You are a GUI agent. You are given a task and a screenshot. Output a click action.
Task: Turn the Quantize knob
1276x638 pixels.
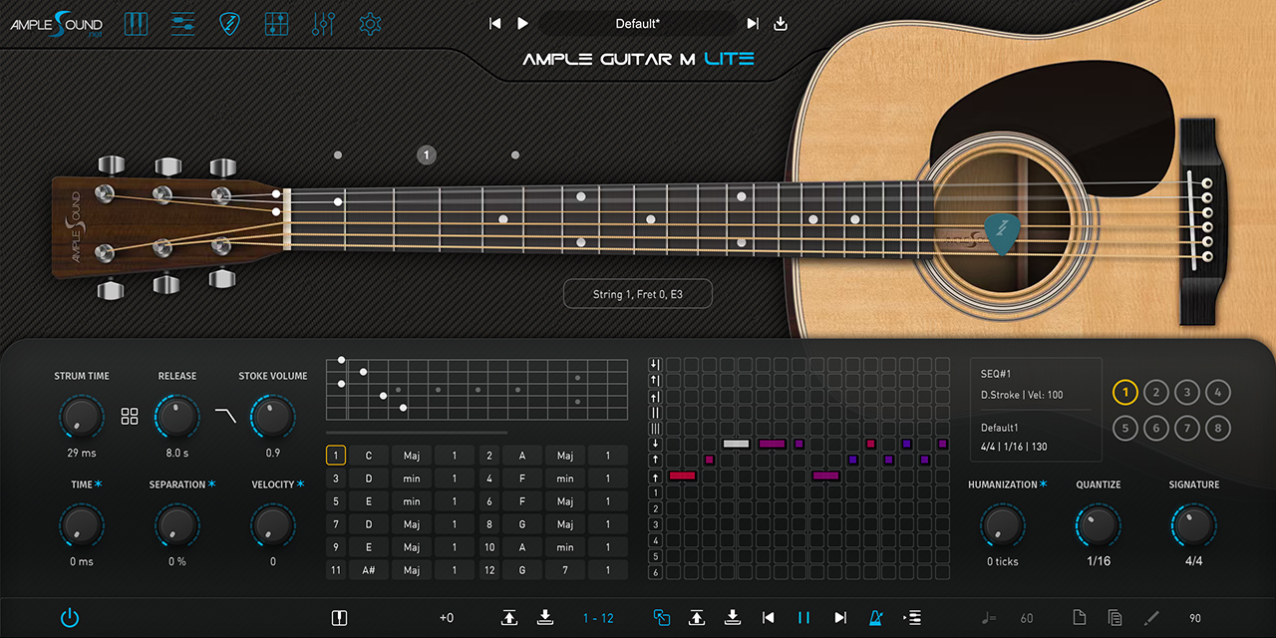(x=1098, y=524)
